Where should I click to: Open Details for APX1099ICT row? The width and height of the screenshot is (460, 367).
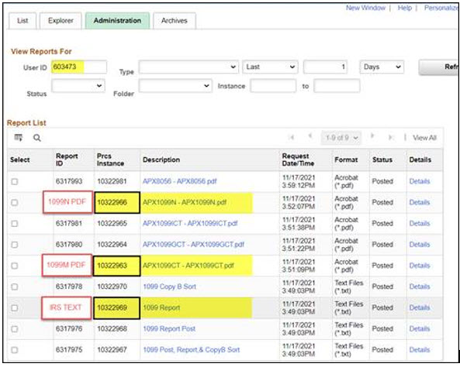420,224
